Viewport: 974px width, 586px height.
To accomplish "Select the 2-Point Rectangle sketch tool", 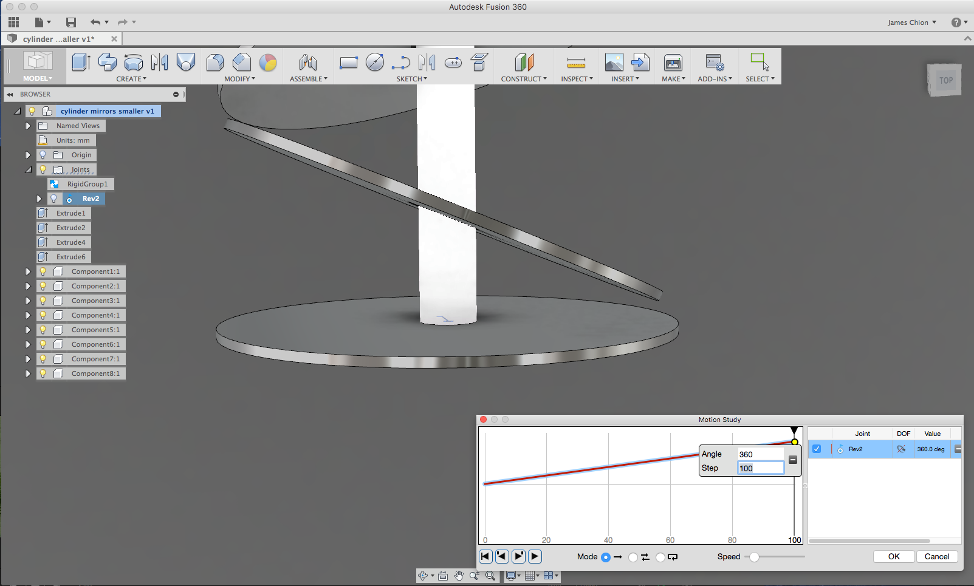I will coord(348,63).
